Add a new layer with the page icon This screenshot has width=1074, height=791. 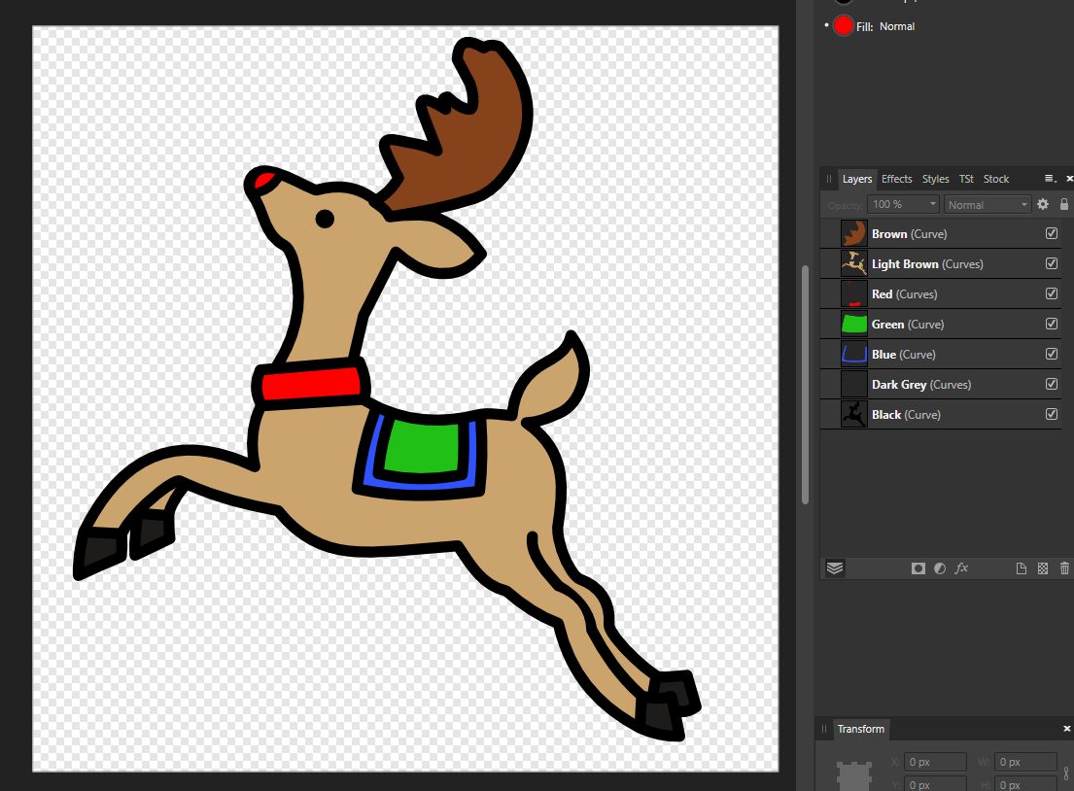[1022, 568]
